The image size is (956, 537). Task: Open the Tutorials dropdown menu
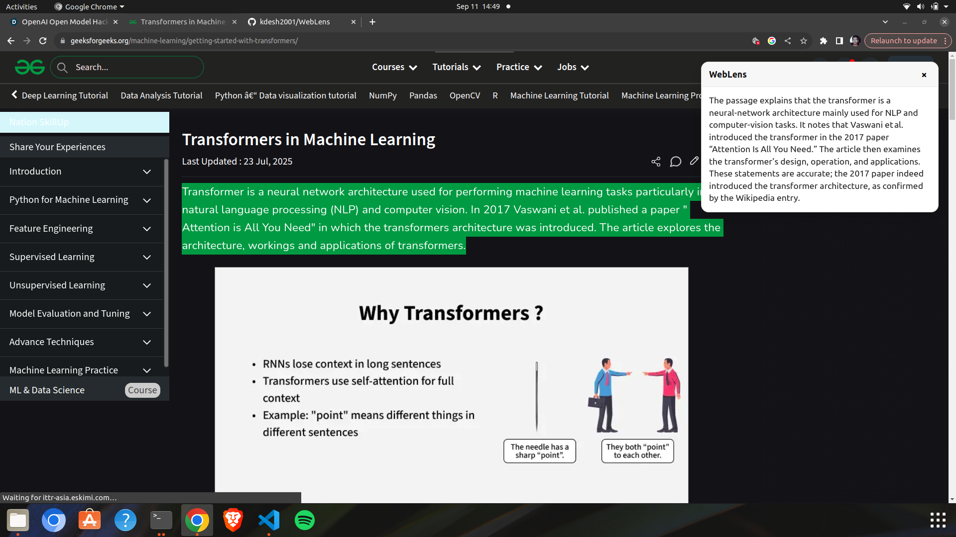pyautogui.click(x=456, y=67)
